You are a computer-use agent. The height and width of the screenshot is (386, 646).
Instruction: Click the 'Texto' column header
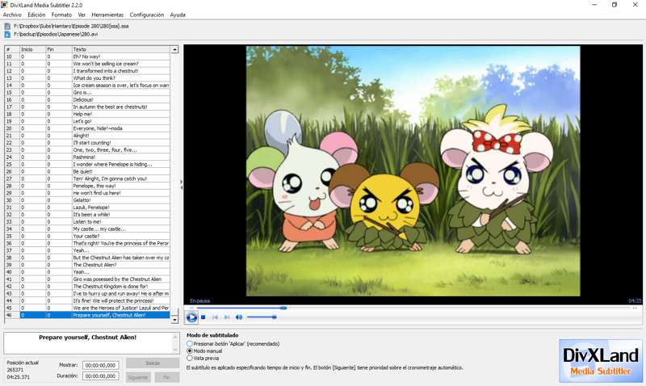121,49
